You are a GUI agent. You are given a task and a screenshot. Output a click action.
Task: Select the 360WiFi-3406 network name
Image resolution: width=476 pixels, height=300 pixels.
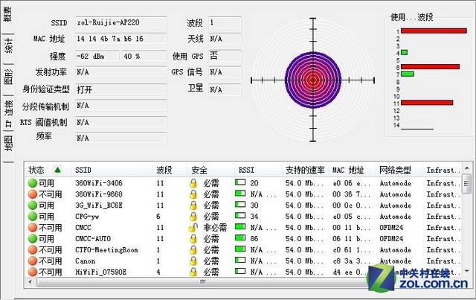(x=99, y=183)
